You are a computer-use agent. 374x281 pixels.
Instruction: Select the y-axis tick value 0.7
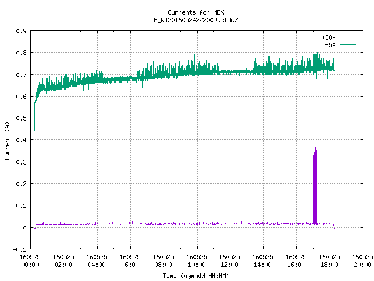click(22, 75)
